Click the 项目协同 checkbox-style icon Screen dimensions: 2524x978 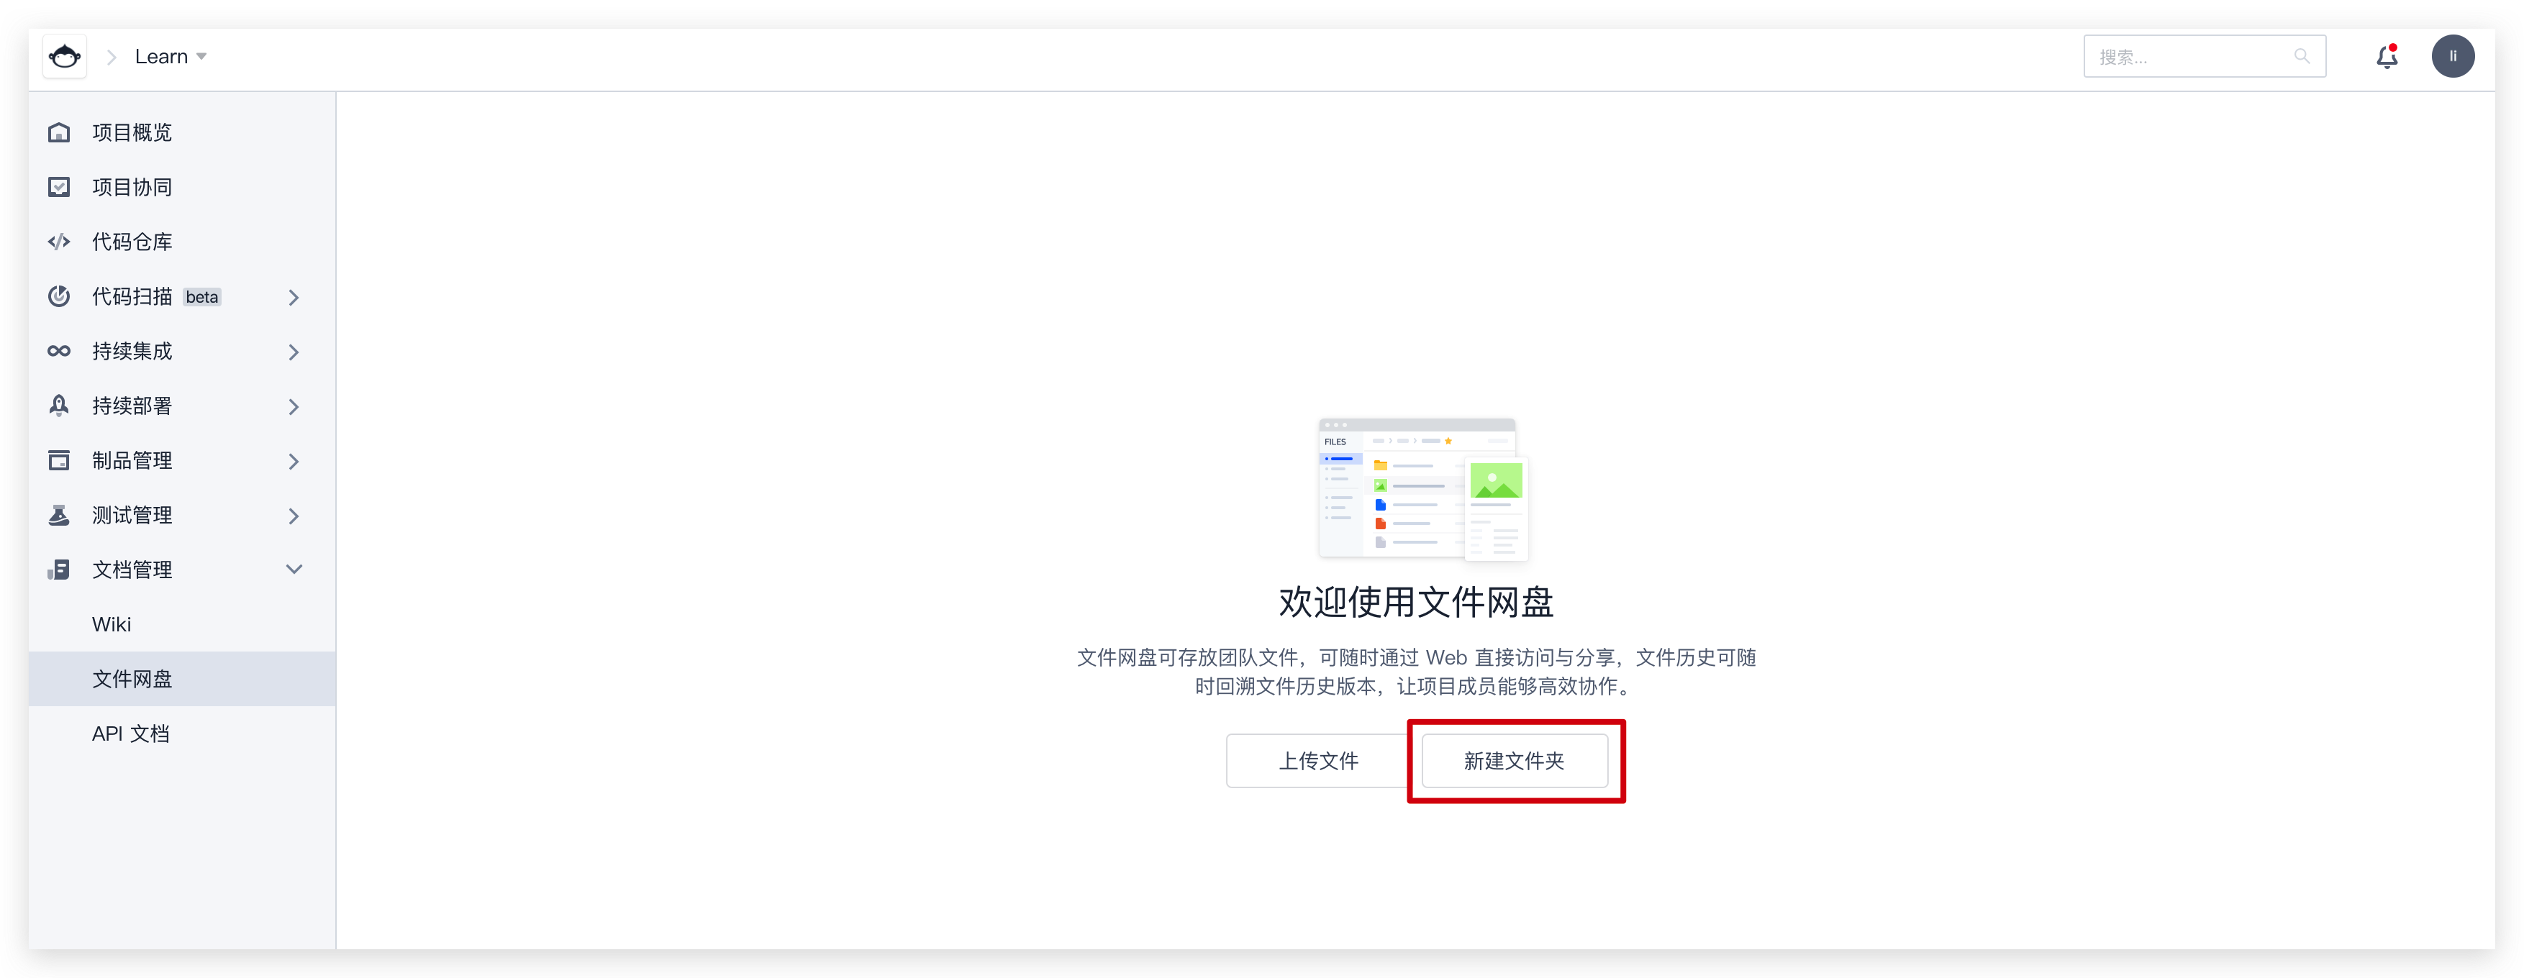click(59, 187)
